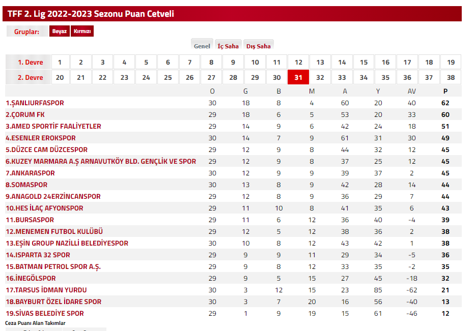Screen dimensions: 476x331
Task: Select week 12 in 1. Devre
Action: tap(298, 62)
